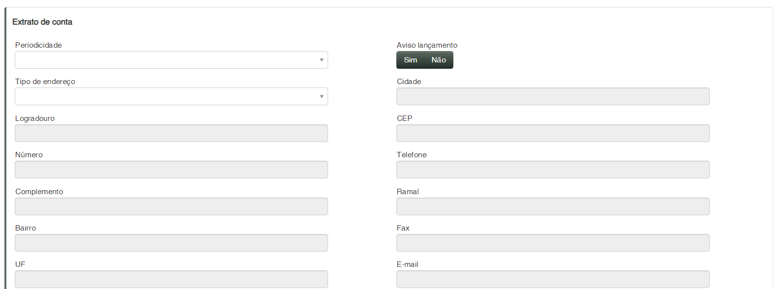Click the Periodicidade label text
Screen dimensions: 778x289
[x=38, y=45]
